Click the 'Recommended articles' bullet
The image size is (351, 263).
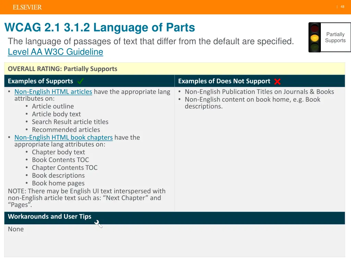tap(66, 130)
